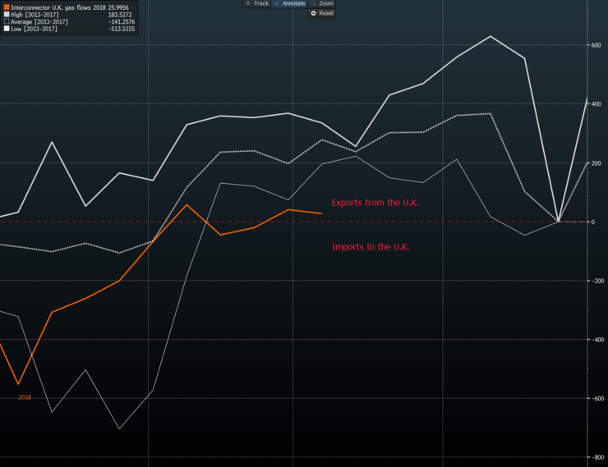Select the 'Low [2013-2017]' legend label
The height and width of the screenshot is (467, 608).
(34, 29)
